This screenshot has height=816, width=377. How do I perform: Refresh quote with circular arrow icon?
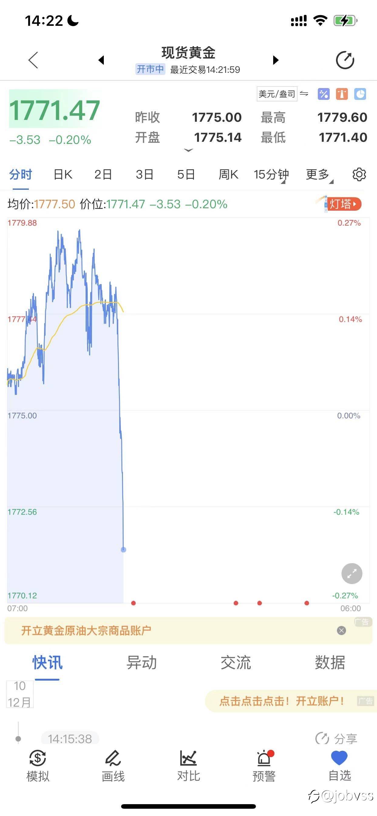point(345,60)
